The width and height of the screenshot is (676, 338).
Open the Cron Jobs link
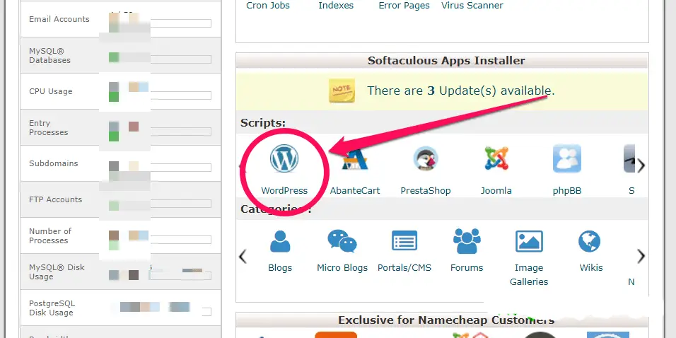tap(268, 6)
